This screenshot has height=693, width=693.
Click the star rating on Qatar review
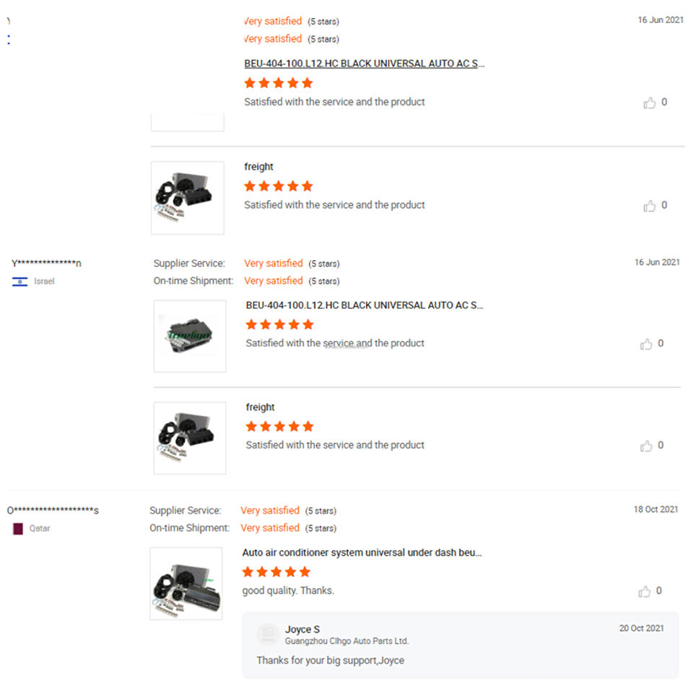click(x=276, y=572)
